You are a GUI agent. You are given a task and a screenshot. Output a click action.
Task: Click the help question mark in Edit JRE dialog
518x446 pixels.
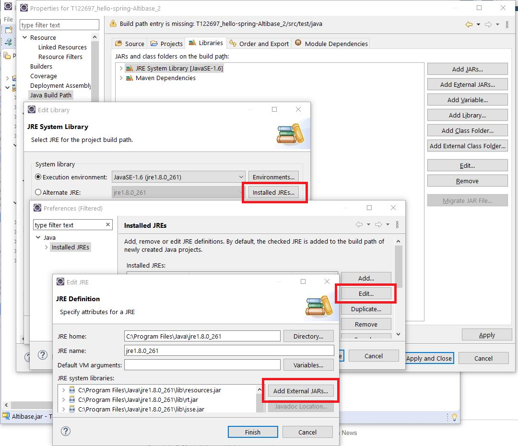(x=66, y=431)
